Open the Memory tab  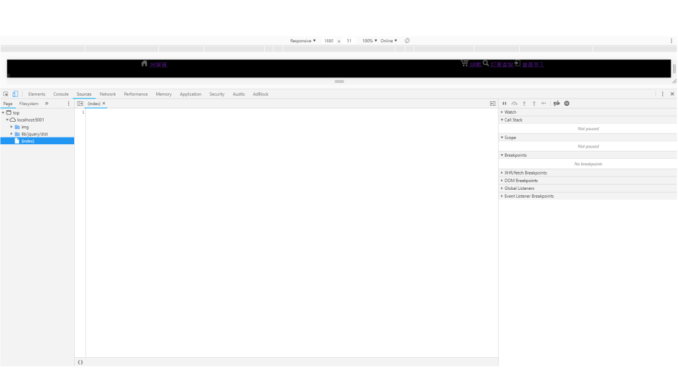tap(164, 94)
